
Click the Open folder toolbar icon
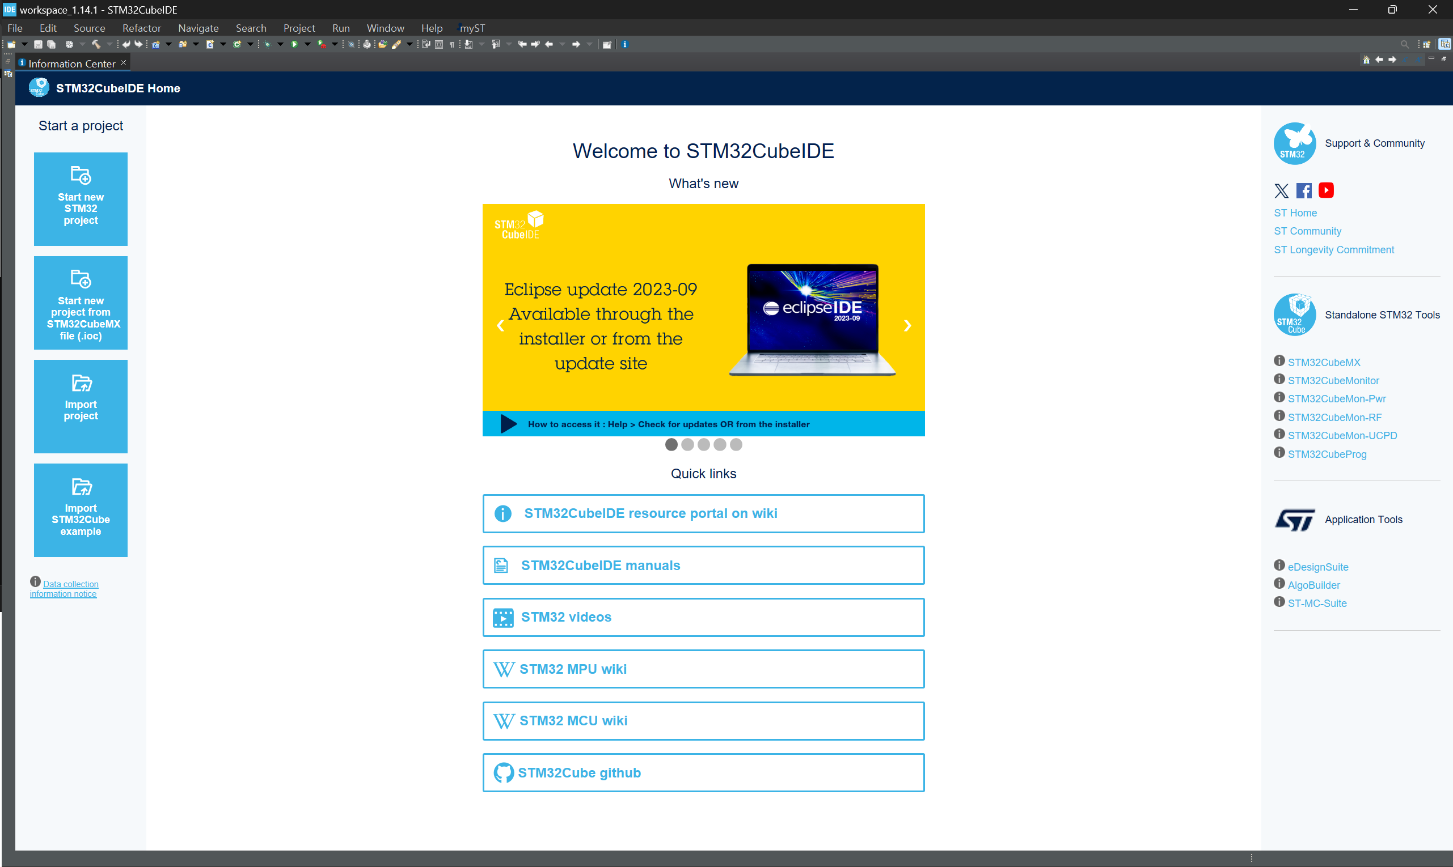[382, 44]
